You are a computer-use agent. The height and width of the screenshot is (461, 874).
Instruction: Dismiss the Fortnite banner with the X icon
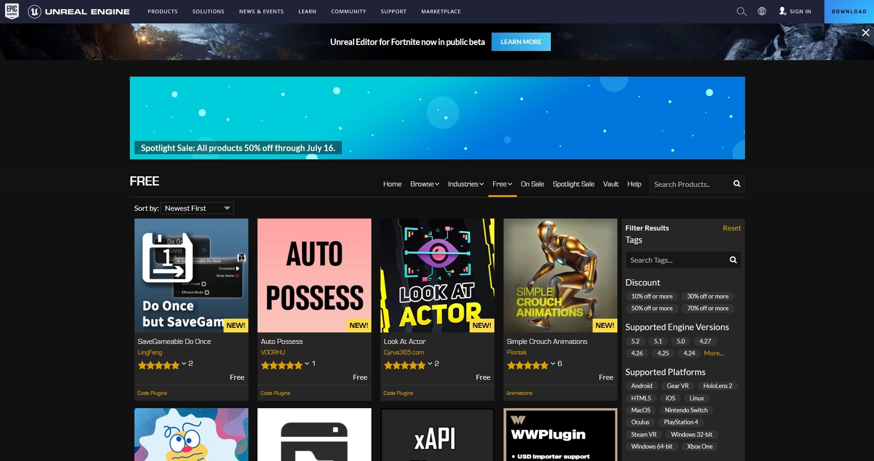click(865, 32)
